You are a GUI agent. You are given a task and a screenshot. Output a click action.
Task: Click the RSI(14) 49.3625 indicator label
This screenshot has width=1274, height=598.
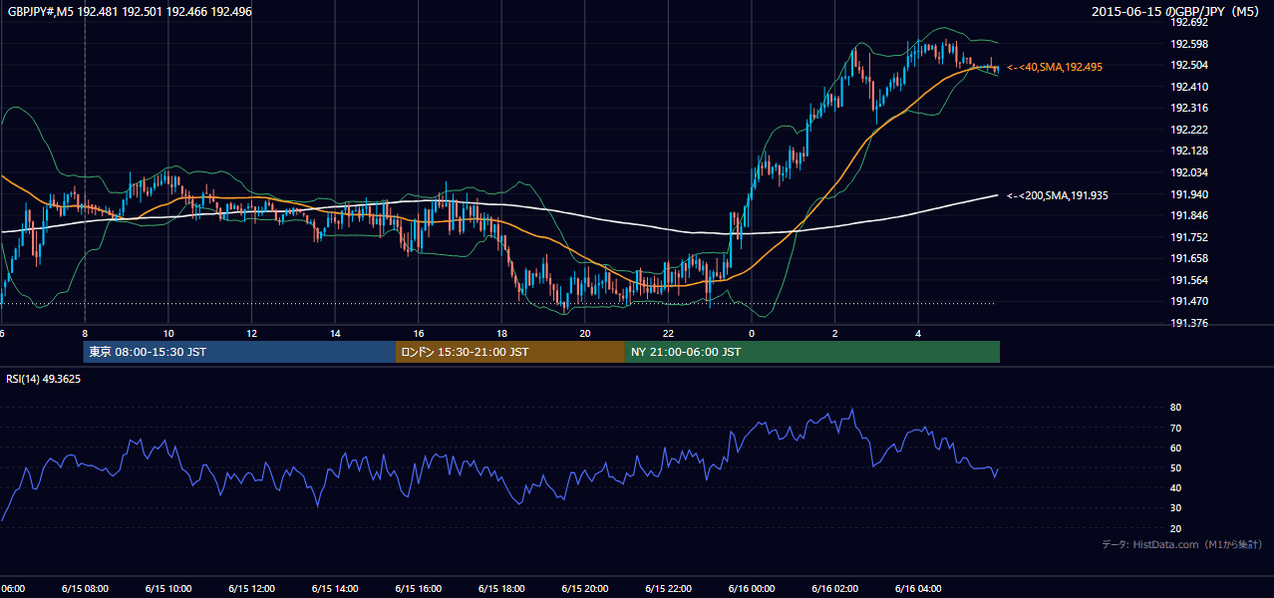(x=44, y=379)
